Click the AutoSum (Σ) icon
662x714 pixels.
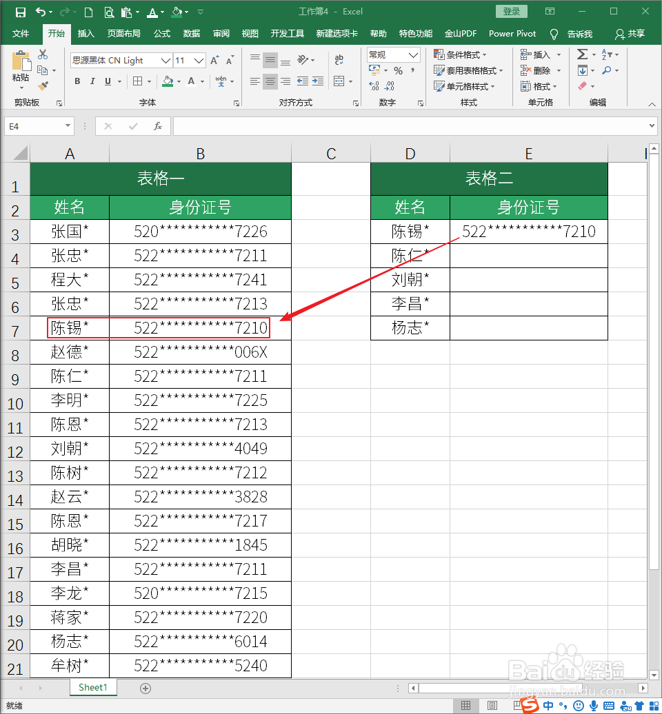click(x=583, y=54)
